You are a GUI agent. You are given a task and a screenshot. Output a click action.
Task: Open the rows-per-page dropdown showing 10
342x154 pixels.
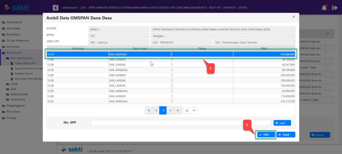[189, 110]
